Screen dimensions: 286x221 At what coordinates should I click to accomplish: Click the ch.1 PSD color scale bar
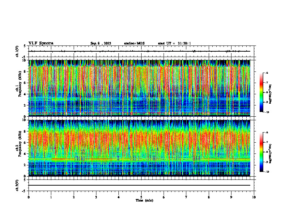pos(261,92)
